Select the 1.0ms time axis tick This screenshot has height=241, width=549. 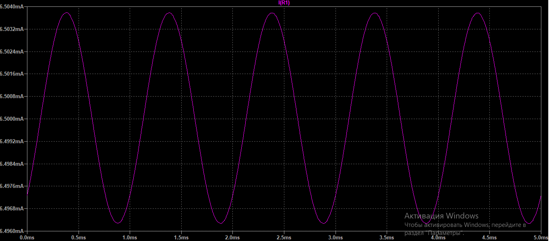coord(130,238)
